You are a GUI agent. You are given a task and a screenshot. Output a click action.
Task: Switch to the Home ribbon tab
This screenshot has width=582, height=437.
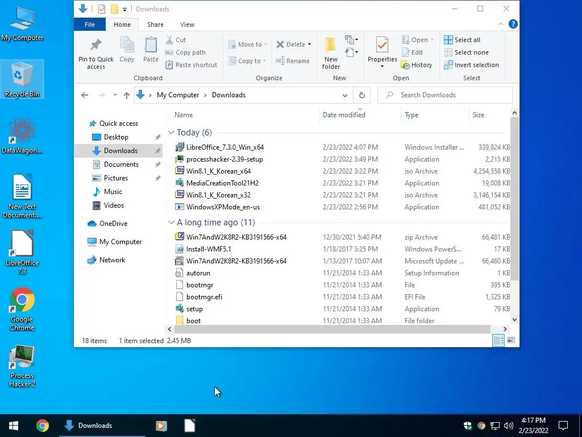coord(122,24)
